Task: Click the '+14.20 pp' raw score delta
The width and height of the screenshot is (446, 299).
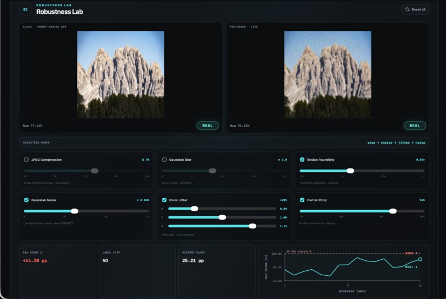Action: 35,261
